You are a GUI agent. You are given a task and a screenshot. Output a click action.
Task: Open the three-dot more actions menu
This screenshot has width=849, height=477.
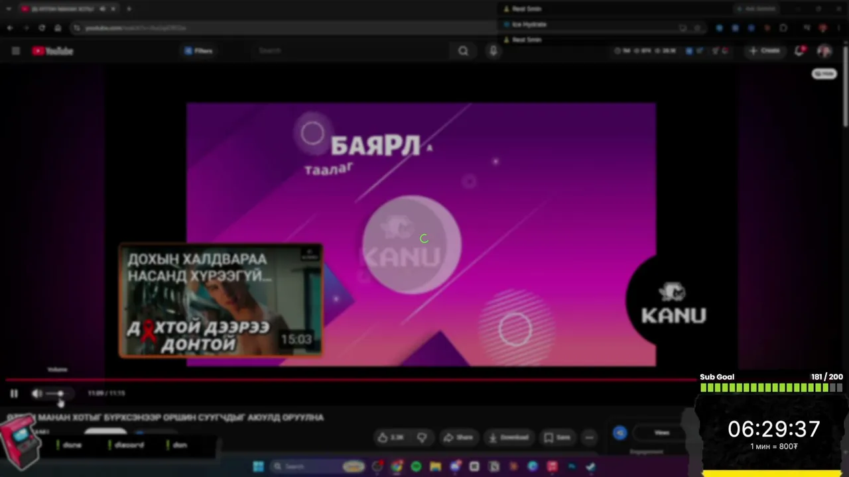coord(589,437)
